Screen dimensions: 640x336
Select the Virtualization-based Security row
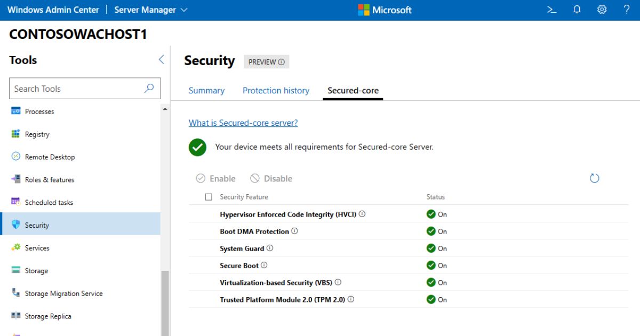click(x=409, y=282)
